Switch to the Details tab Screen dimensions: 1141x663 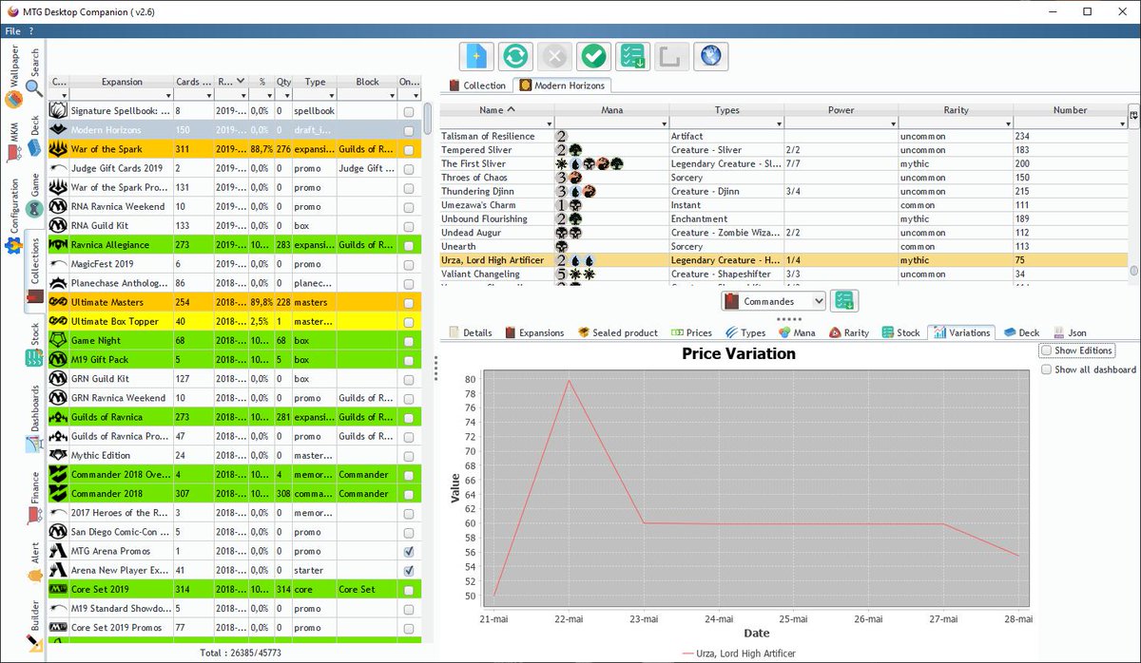(471, 332)
